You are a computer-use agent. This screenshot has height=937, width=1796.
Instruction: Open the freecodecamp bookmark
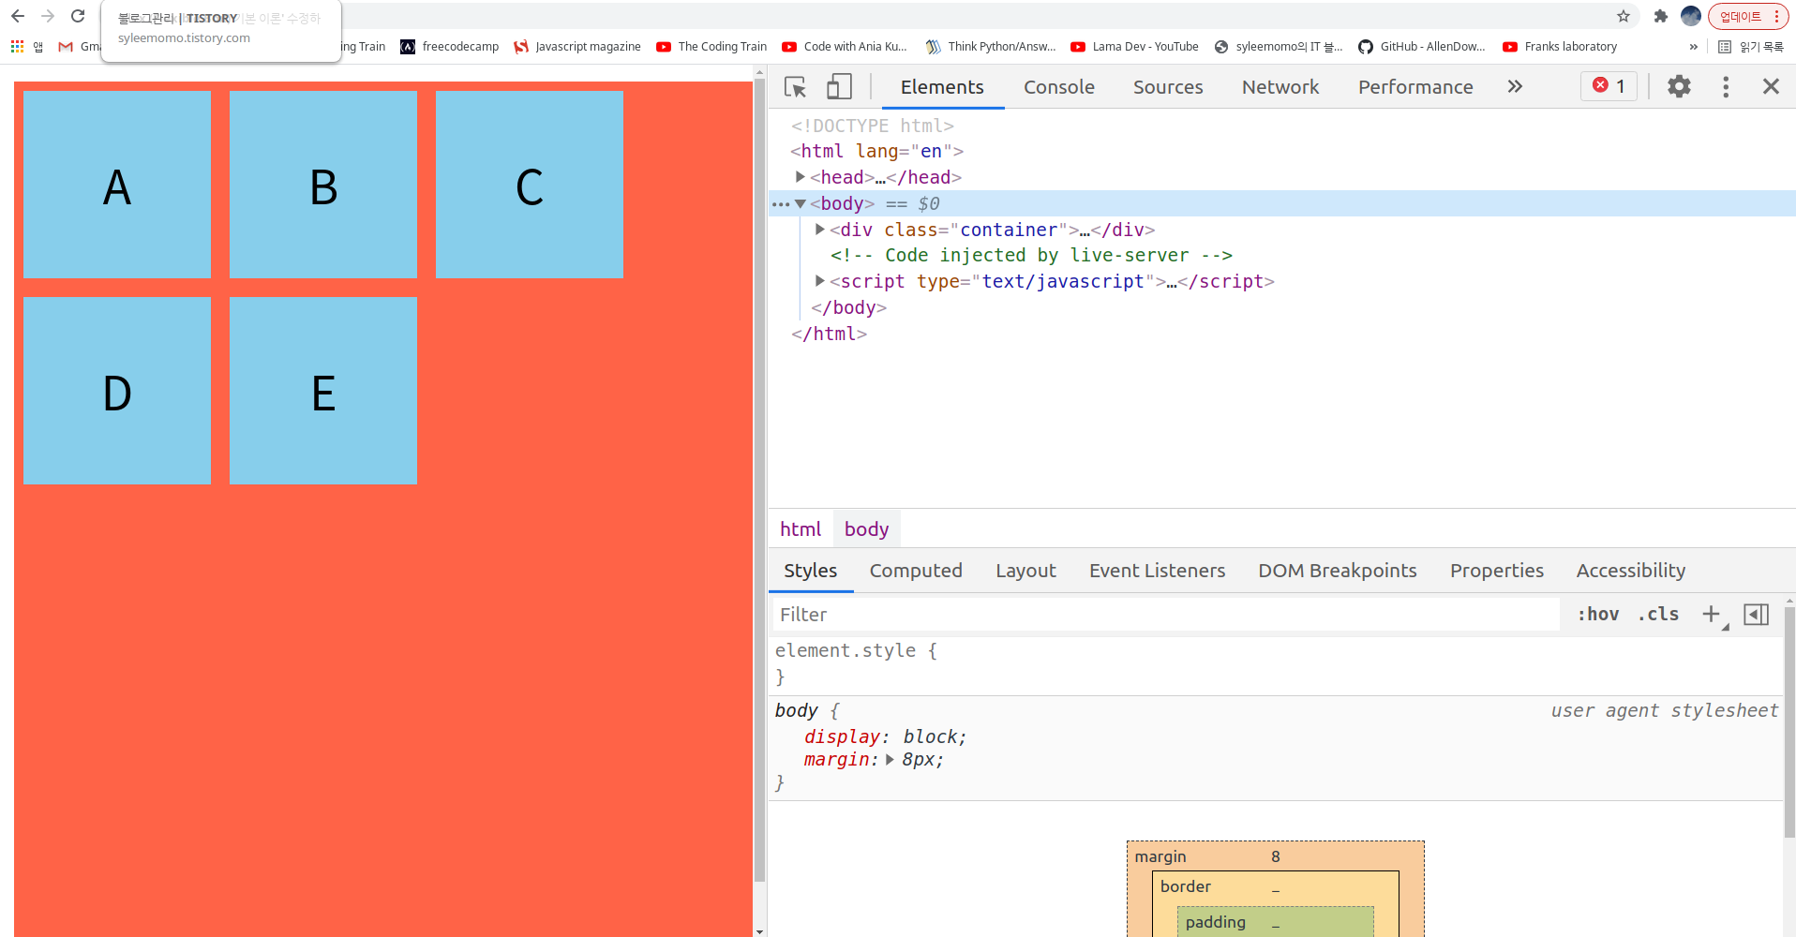point(450,47)
